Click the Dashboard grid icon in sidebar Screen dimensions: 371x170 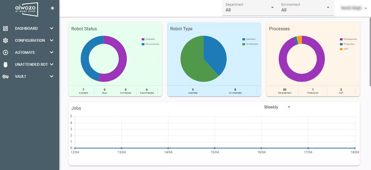point(5,28)
